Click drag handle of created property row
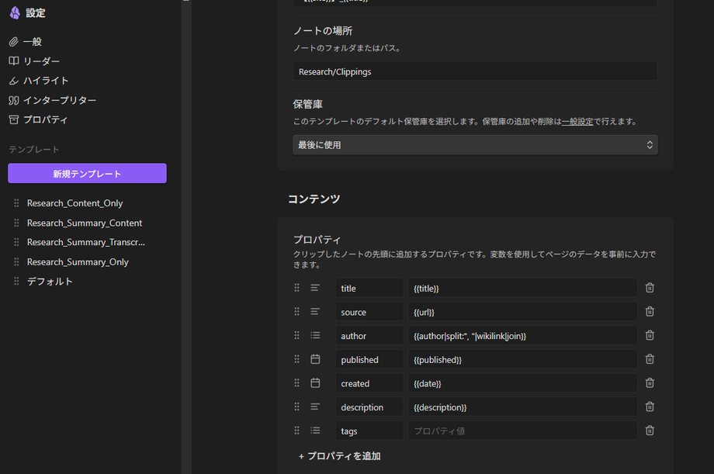 (297, 383)
